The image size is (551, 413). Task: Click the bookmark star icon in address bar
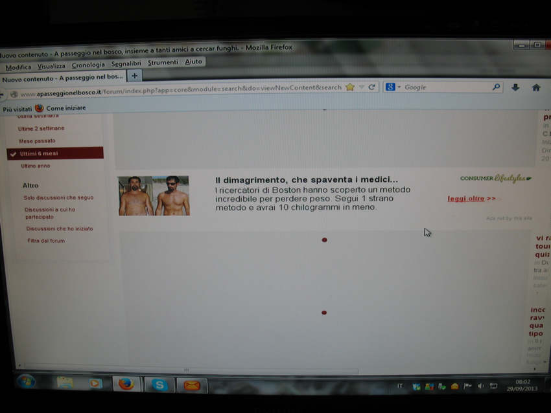(x=350, y=87)
